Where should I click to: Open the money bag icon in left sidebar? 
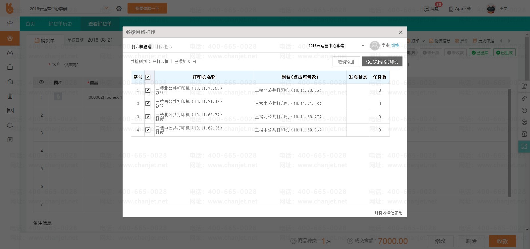point(10,53)
